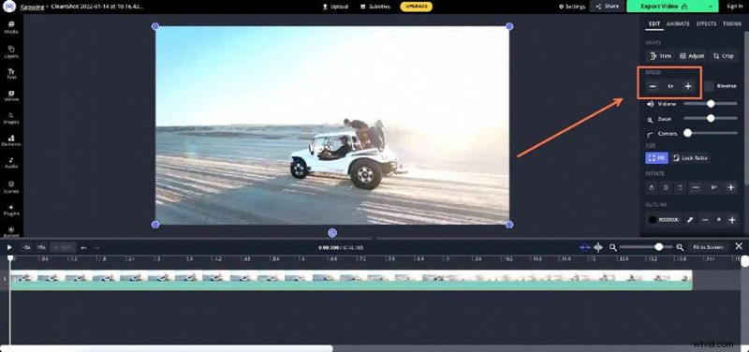The image size is (749, 352).
Task: Click the Share button
Action: tap(608, 7)
